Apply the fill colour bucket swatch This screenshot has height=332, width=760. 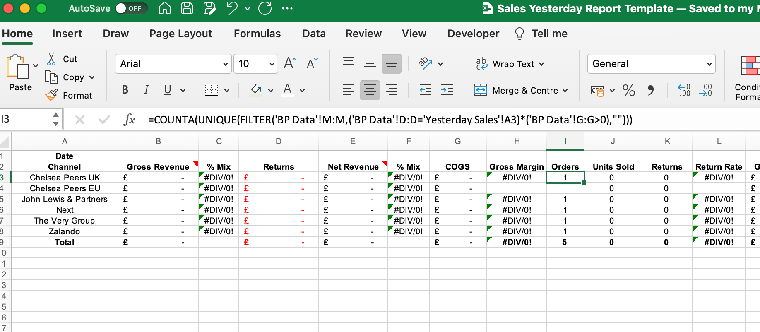pos(256,90)
